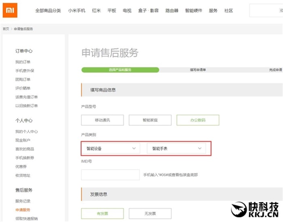283x222 pixels.
Task: Click the top search box
Action: coord(266,11)
